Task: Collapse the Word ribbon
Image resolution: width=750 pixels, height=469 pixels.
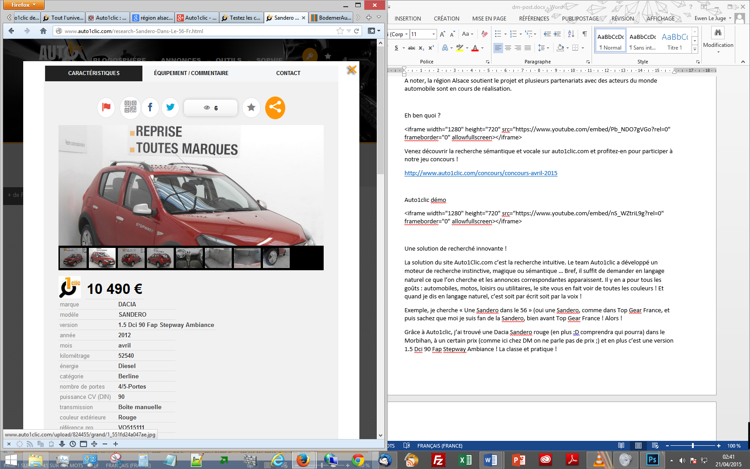Action: tap(743, 62)
